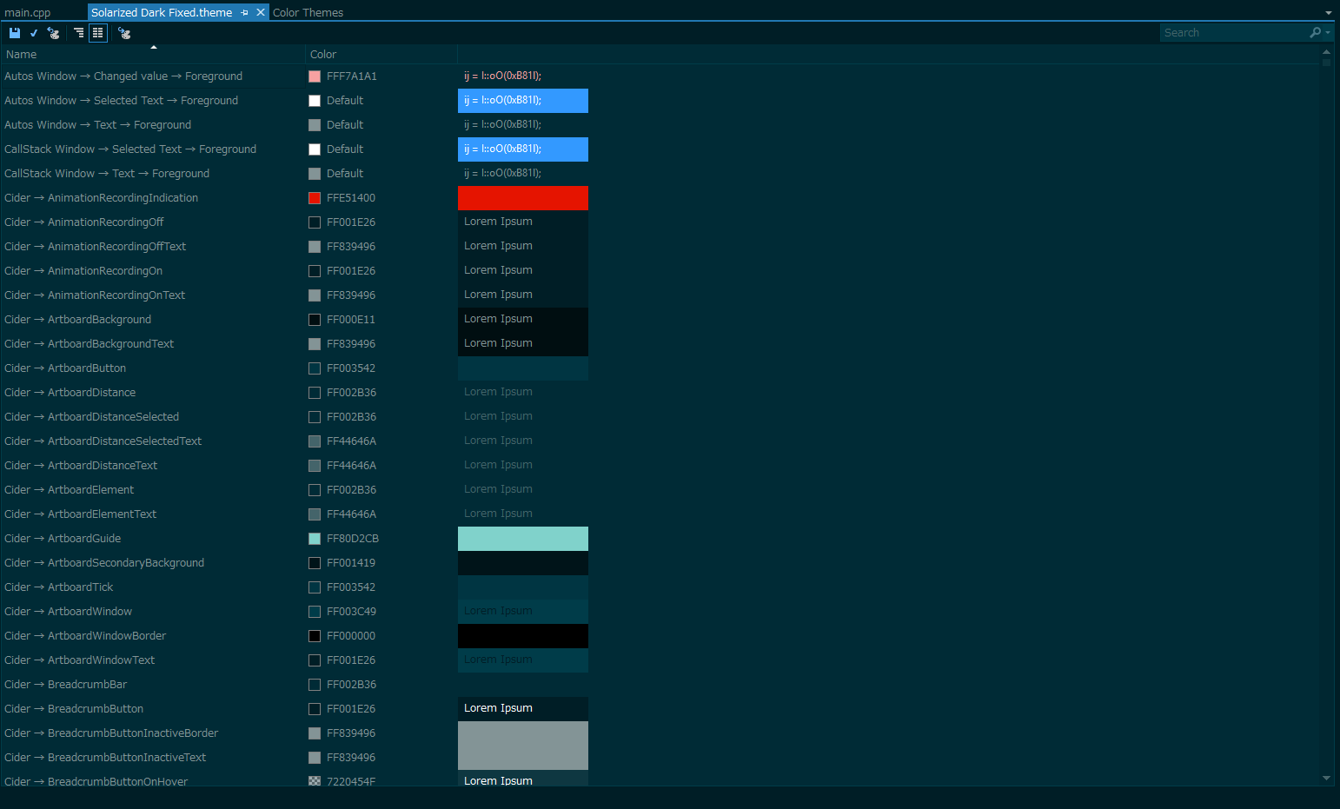The image size is (1340, 809).
Task: Save the Solarized Dark Fixed theme
Action: [15, 32]
